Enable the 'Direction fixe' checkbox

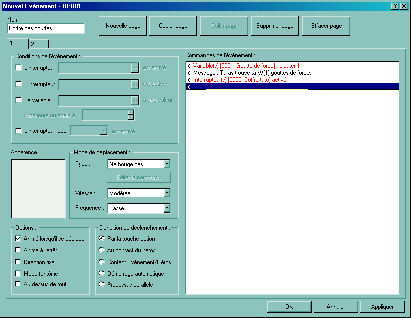click(x=19, y=262)
